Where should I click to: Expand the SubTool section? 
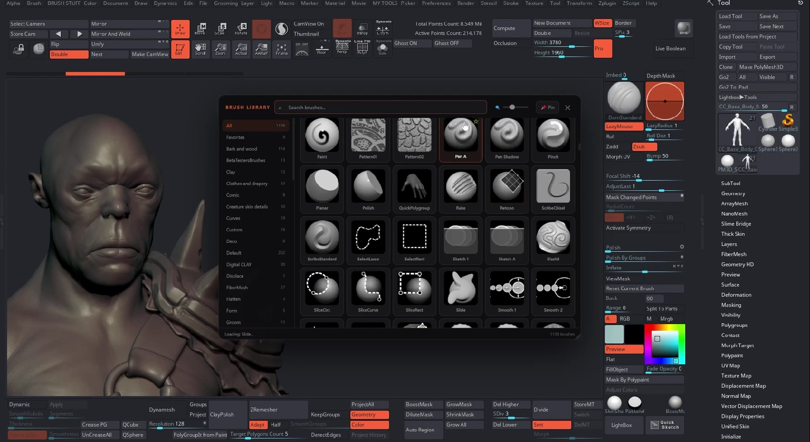tap(731, 183)
